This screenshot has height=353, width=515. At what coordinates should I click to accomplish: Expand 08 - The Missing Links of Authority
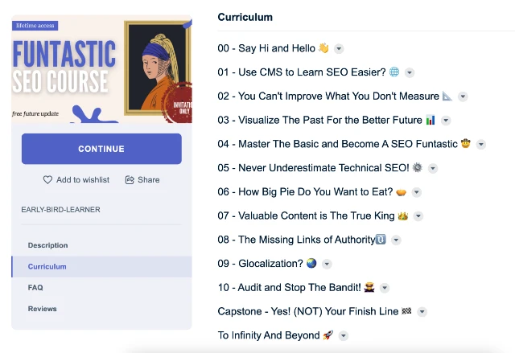396,240
